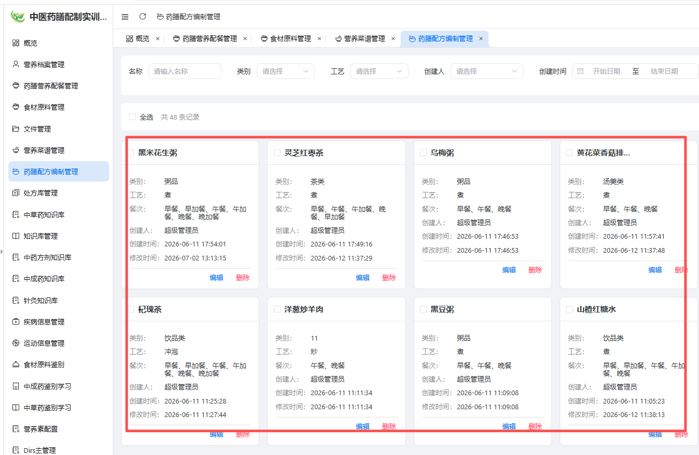Click the 中草药鉴别学习 sidebar icon
This screenshot has height=455, width=699.
coord(16,408)
